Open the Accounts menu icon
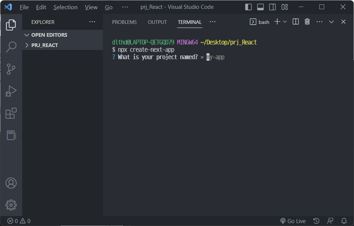Screen dimensions: 354x226 pyautogui.click(x=11, y=183)
